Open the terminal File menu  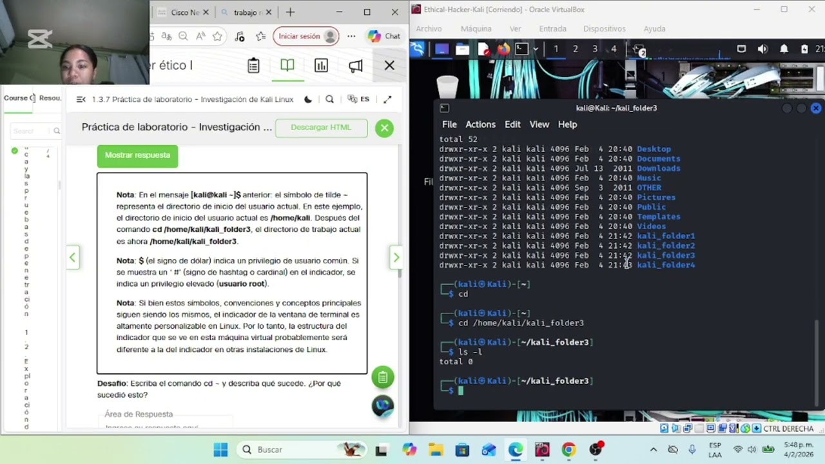point(449,124)
